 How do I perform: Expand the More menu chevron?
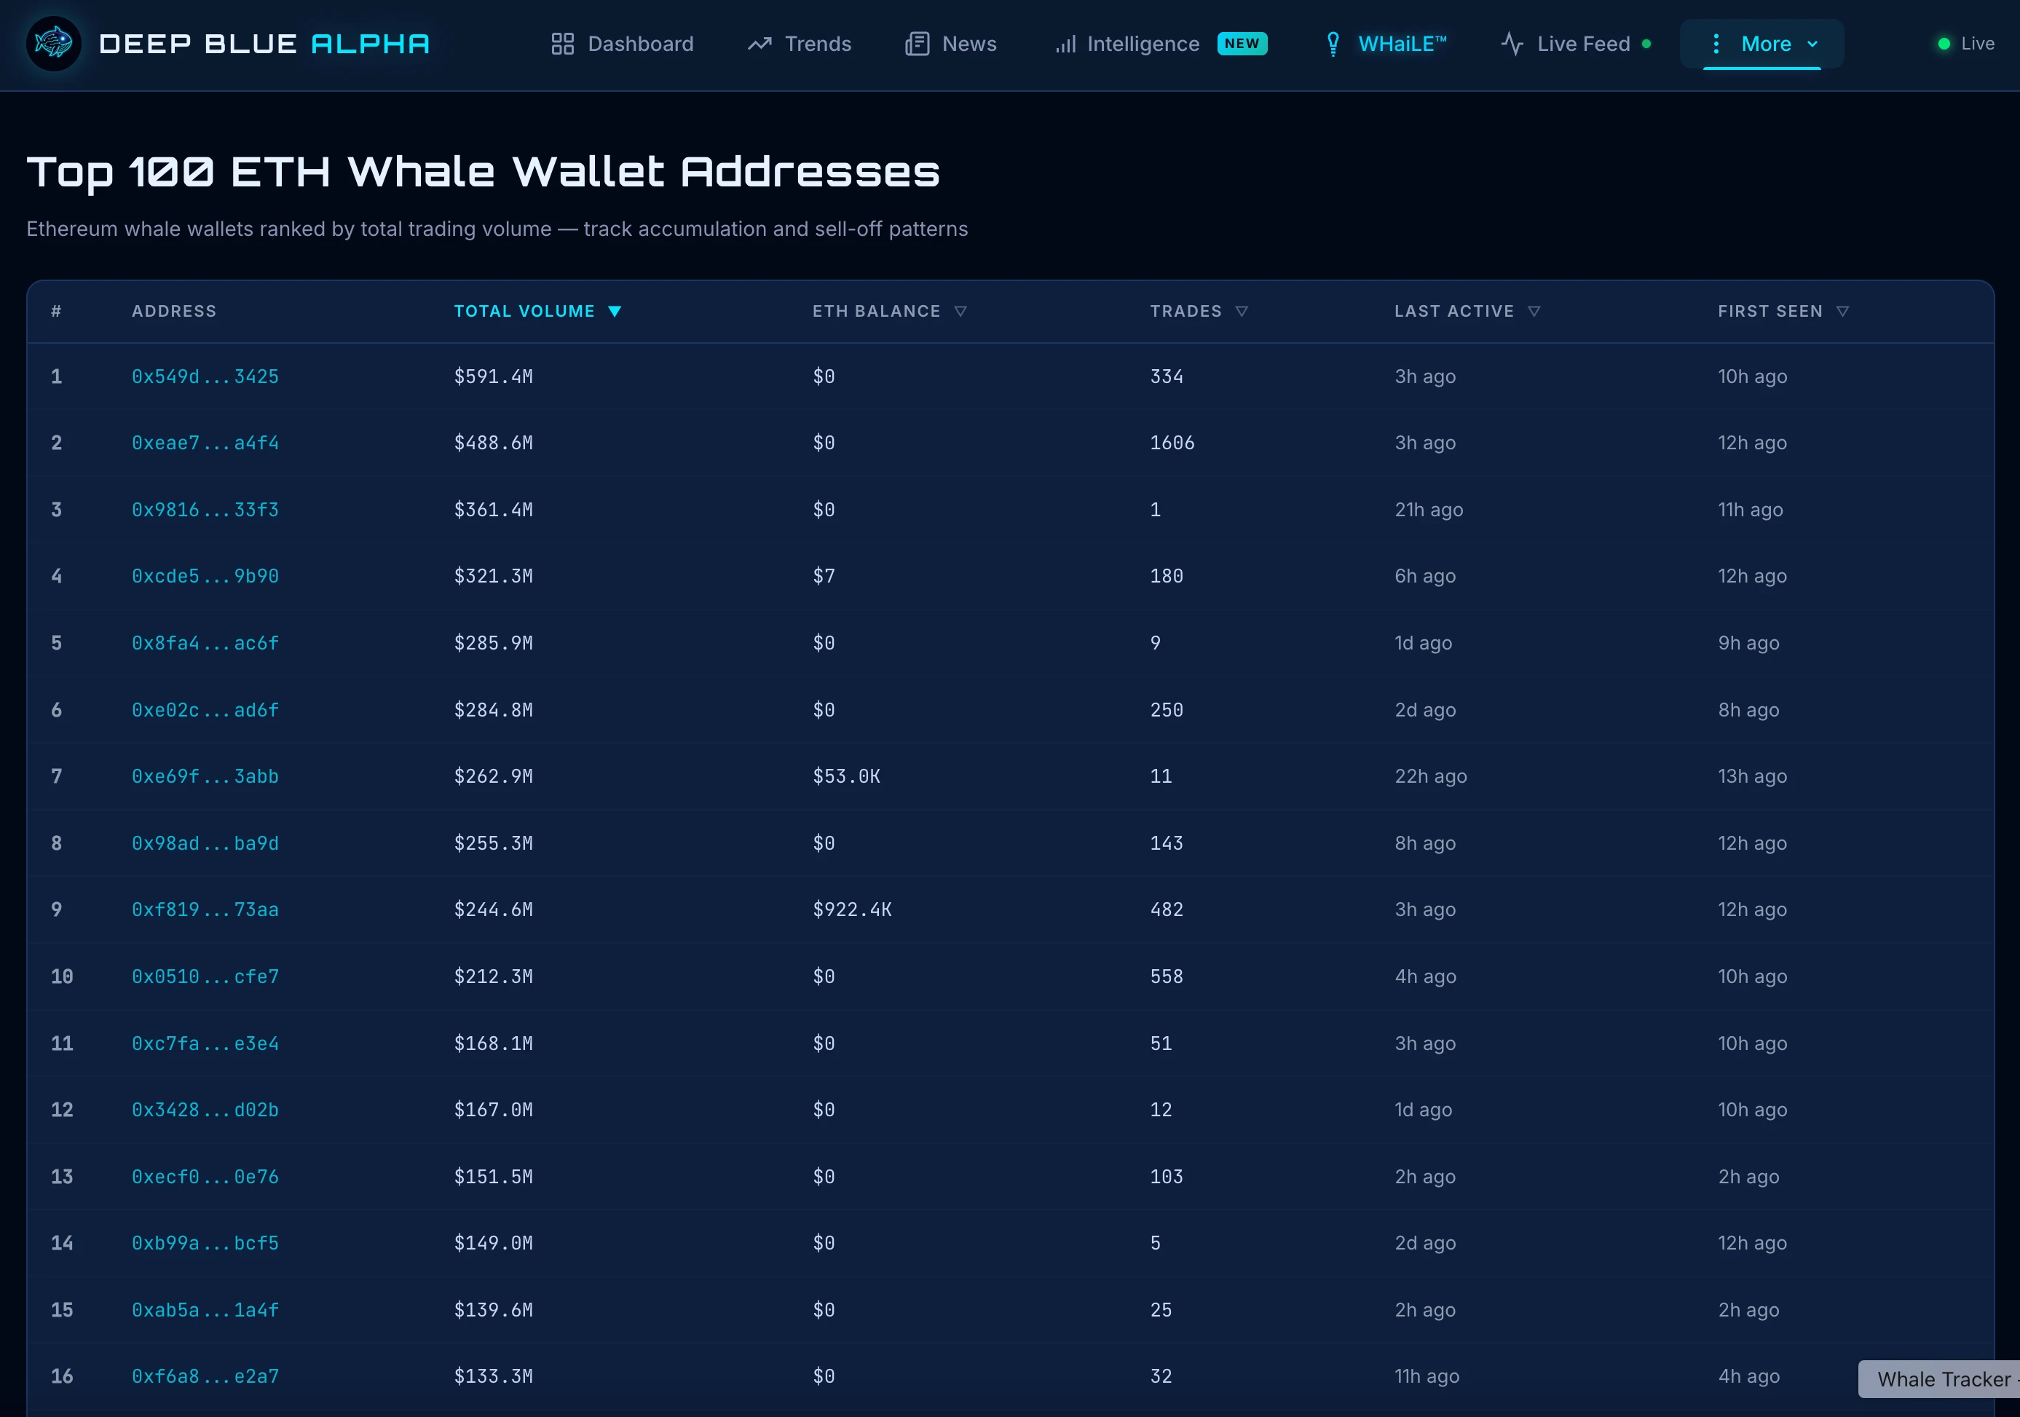[1812, 44]
